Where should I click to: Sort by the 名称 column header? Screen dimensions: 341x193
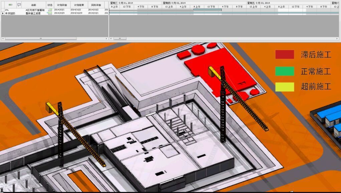pyautogui.click(x=34, y=5)
